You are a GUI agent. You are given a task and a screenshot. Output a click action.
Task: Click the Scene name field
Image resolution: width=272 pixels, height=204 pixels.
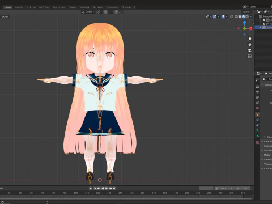(260, 7)
